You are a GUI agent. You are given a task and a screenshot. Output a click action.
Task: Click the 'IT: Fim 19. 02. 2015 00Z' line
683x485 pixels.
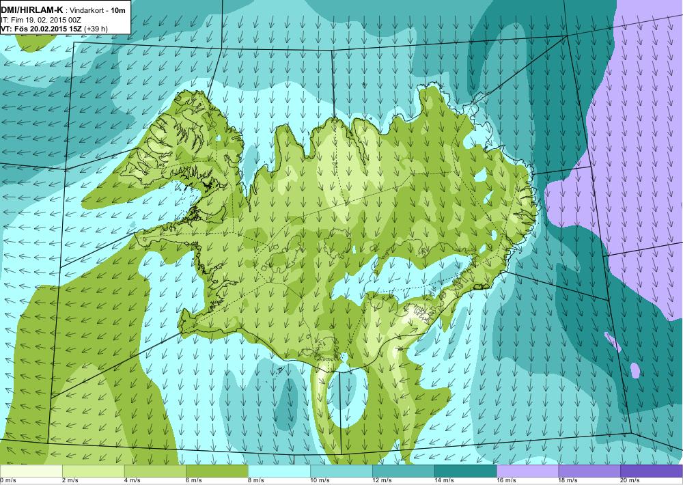pos(41,20)
